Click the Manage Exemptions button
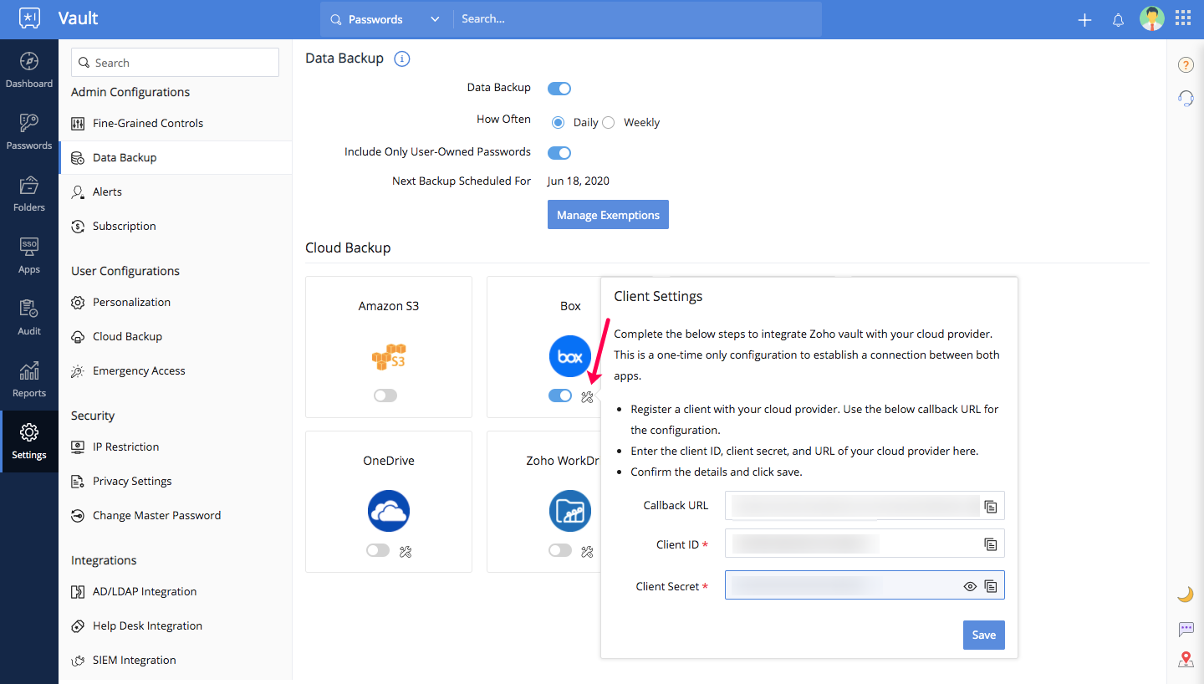 point(608,215)
